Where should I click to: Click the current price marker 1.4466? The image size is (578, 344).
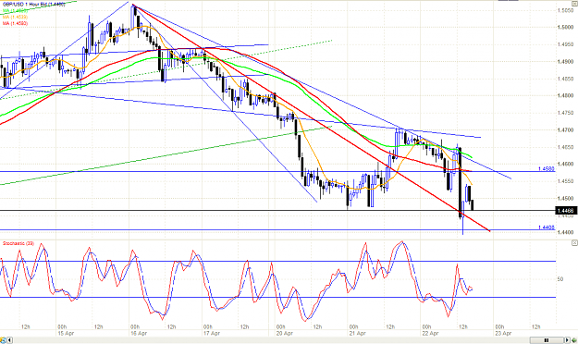(x=566, y=211)
